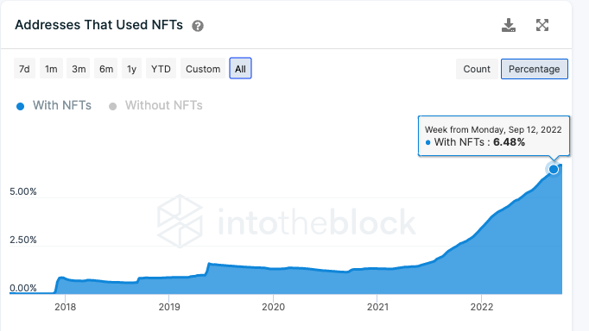The image size is (589, 331).
Task: Toggle the With NFTs series label
Action: pyautogui.click(x=62, y=105)
